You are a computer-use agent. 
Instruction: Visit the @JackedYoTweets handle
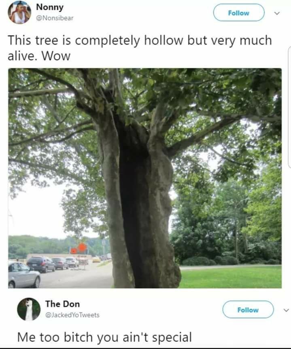pos(72,315)
